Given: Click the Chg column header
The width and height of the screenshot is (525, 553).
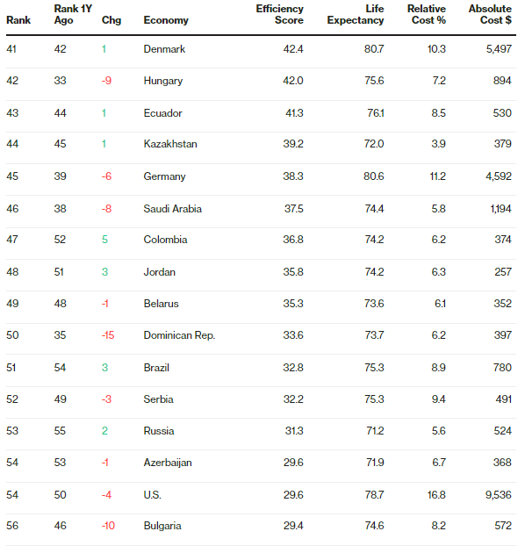Looking at the screenshot, I should pos(111,20).
